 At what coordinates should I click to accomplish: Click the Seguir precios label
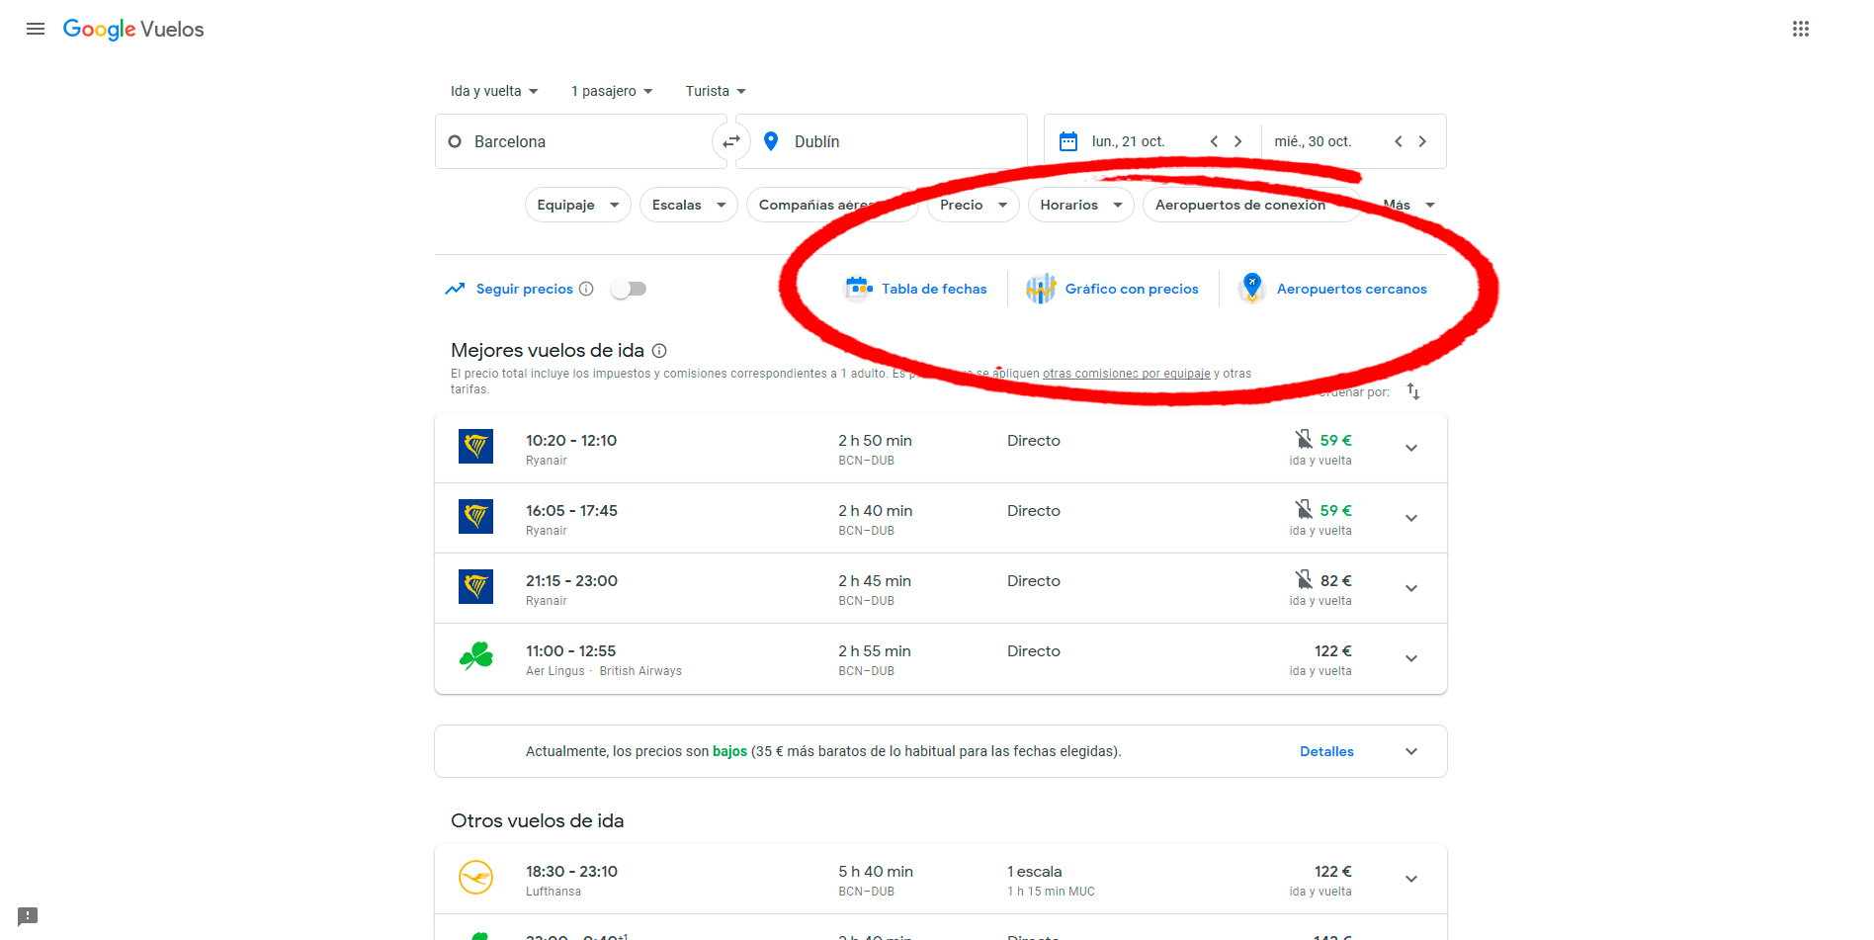coord(525,289)
